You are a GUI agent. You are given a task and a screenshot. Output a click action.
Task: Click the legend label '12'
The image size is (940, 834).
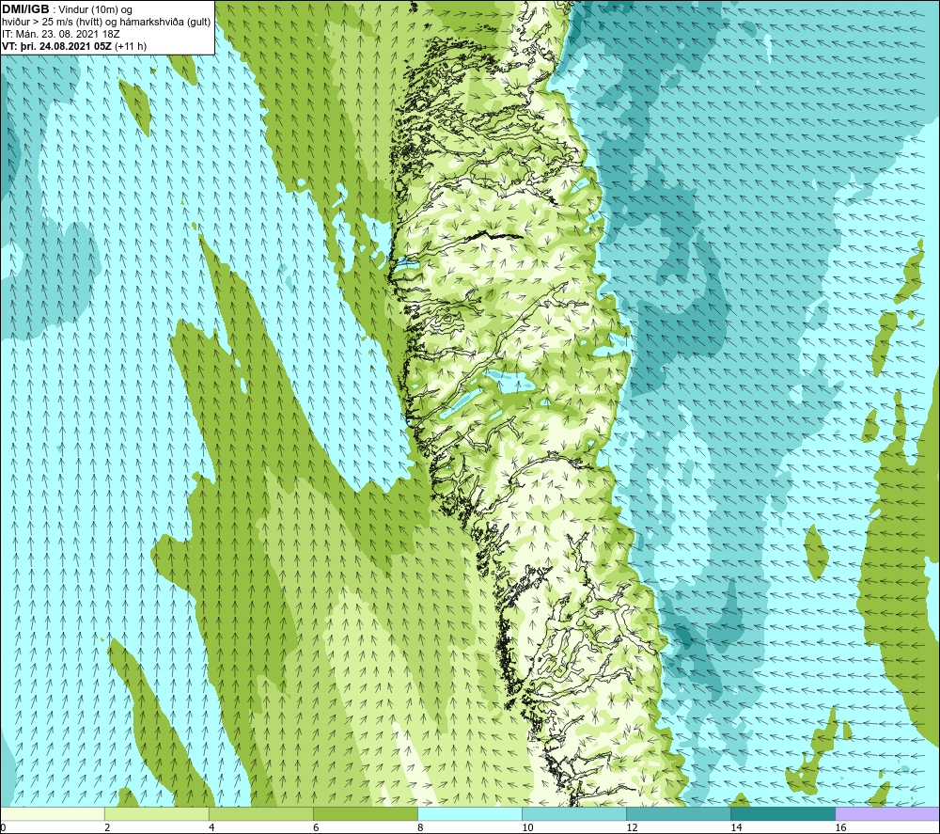pos(632,827)
